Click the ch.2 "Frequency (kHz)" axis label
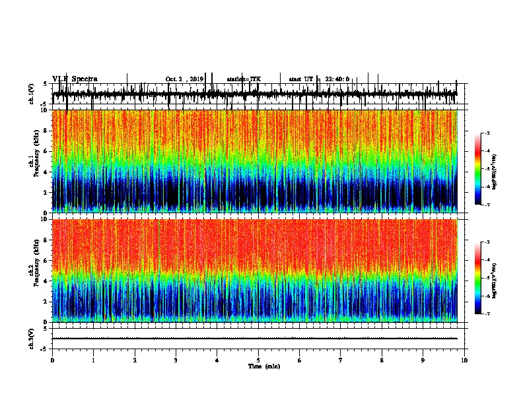Viewport: 523px width, 404px height. 36,263
